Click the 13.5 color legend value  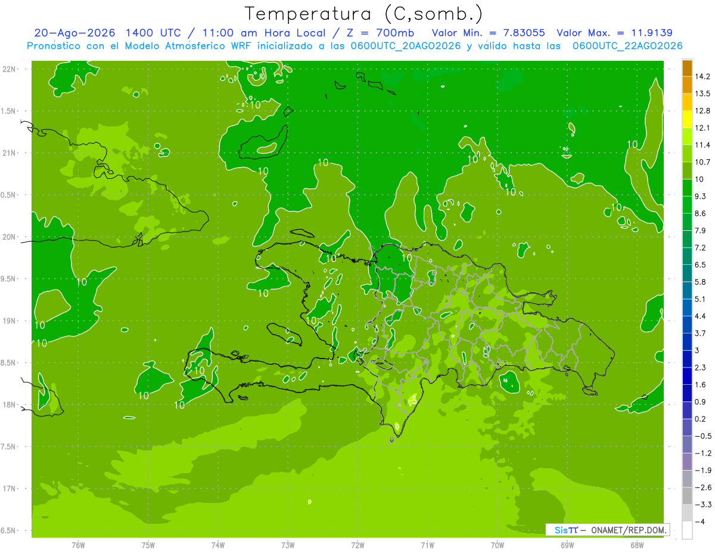pyautogui.click(x=702, y=94)
